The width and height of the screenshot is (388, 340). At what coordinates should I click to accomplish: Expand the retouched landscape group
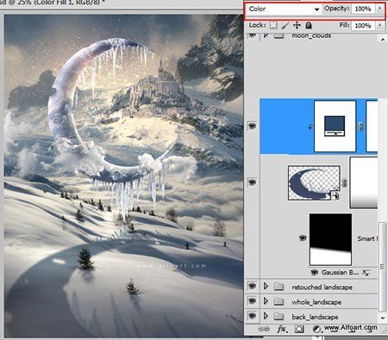266,286
